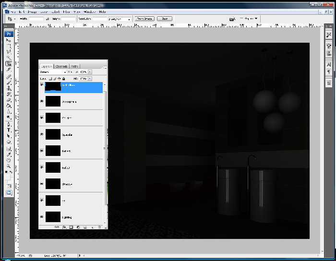
Task: Select the Brush tool
Action: click(x=9, y=83)
